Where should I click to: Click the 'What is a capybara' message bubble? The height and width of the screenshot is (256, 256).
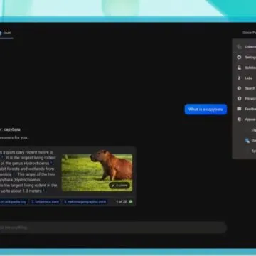click(206, 110)
